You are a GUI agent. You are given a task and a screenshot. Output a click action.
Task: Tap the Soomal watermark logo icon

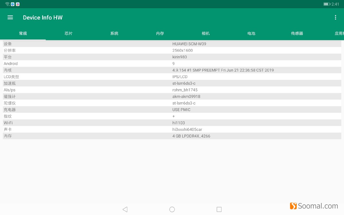pyautogui.click(x=293, y=206)
